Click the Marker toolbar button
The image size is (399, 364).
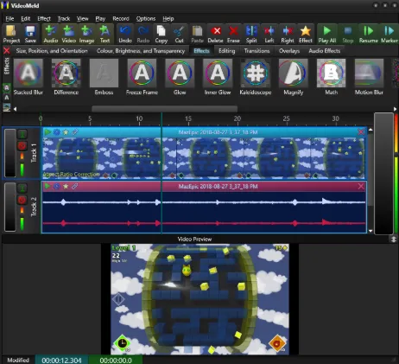coord(389,35)
